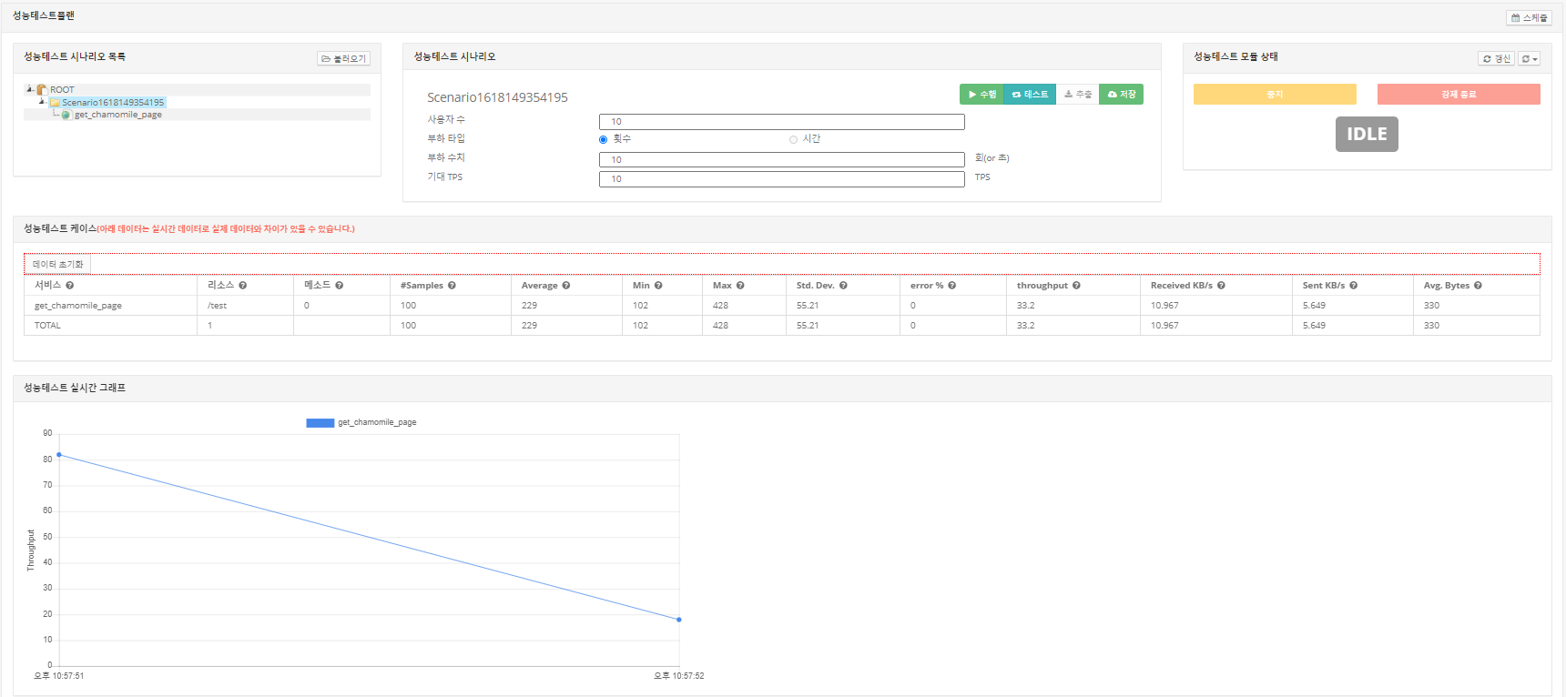Screen dimensions: 1566x697
Task: Click the 부하 수치 input field
Action: pyautogui.click(x=782, y=160)
